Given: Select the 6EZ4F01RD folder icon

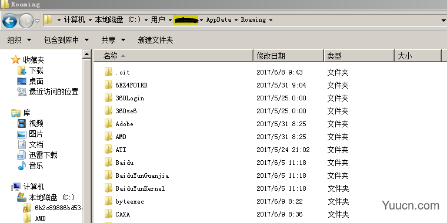Looking at the screenshot, I should click(x=108, y=85).
